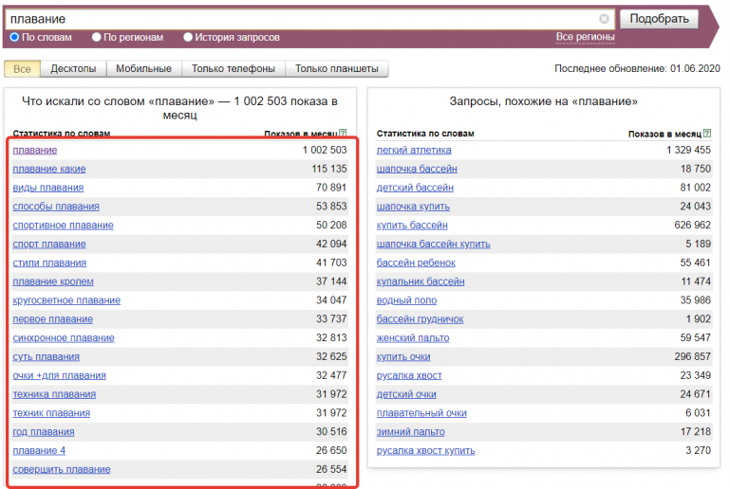This screenshot has height=489, width=729.
Task: Choose the 'История запросов' radio option
Action: coord(188,37)
